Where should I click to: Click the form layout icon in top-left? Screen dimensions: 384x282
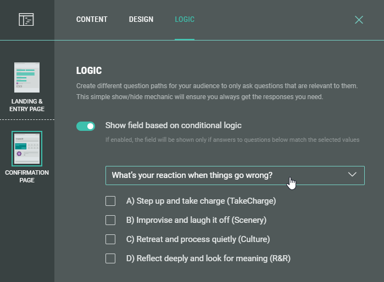(26, 20)
